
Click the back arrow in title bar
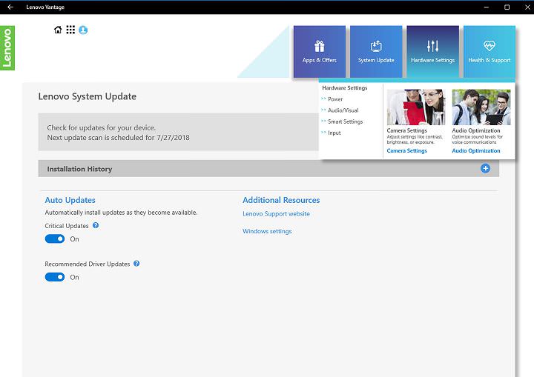[10, 7]
